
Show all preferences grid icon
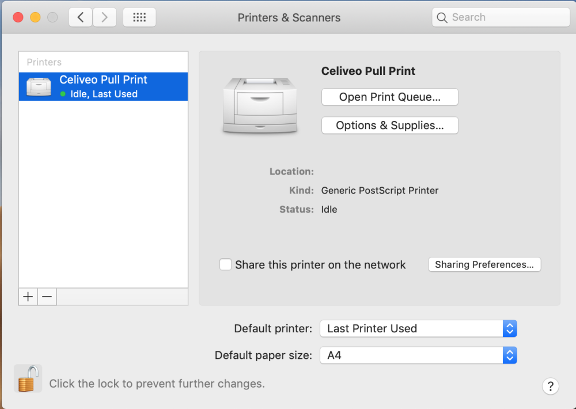[139, 17]
